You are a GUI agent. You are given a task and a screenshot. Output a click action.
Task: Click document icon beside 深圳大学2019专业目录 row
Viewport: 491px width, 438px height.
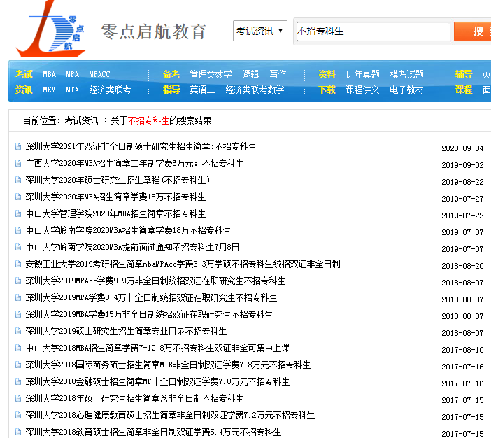pos(18,331)
